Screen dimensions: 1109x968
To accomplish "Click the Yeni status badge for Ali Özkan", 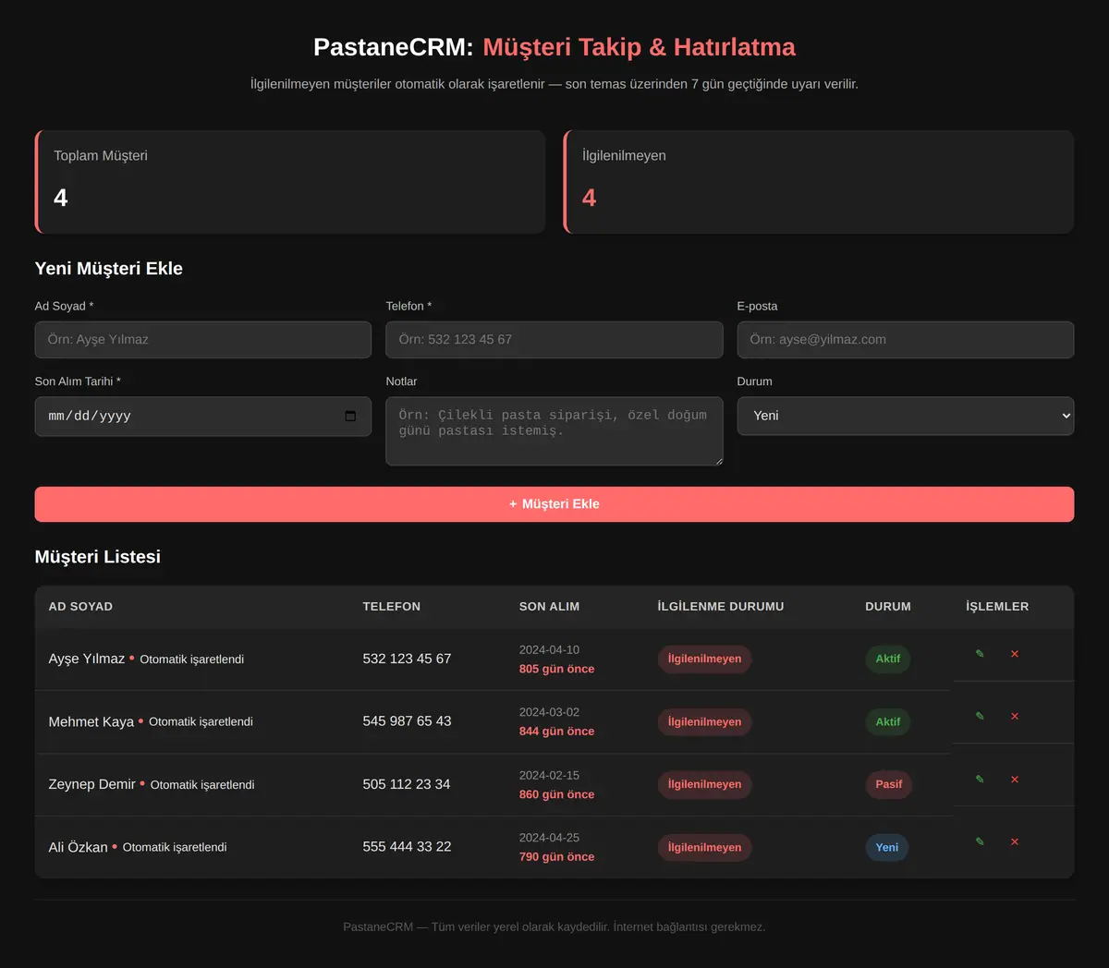I will point(887,847).
